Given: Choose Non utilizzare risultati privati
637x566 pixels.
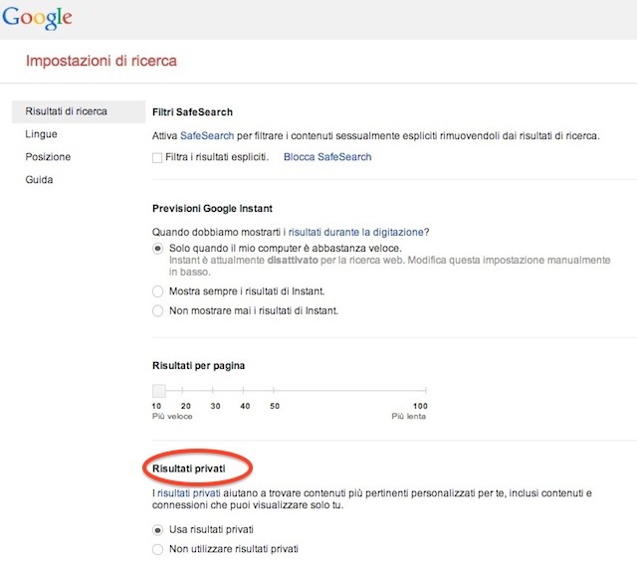Looking at the screenshot, I should click(x=157, y=549).
